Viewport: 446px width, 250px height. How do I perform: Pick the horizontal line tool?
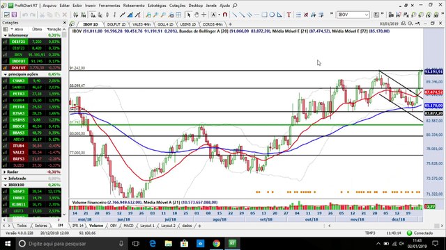point(257,15)
